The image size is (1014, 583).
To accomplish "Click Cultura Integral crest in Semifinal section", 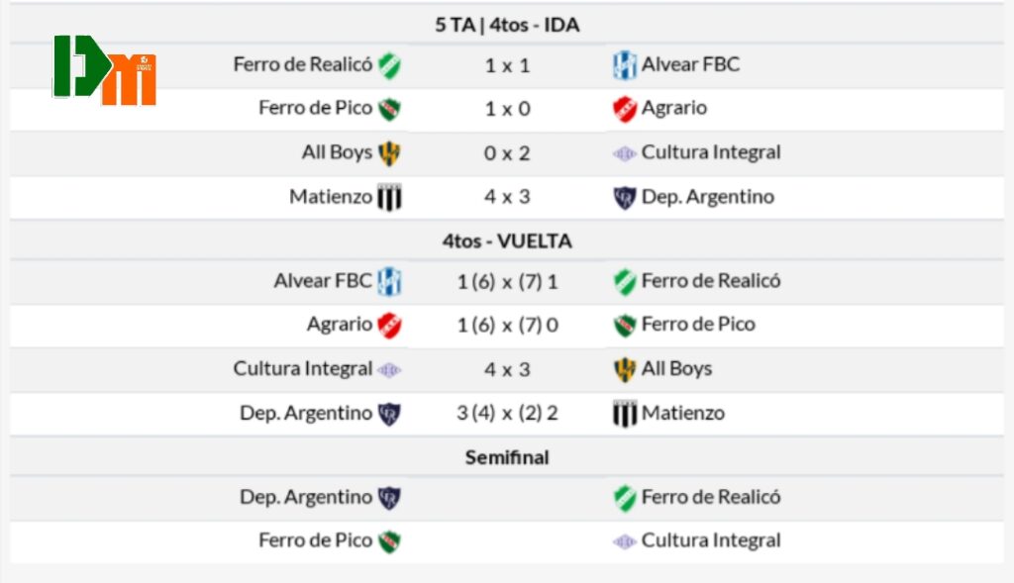I will pyautogui.click(x=624, y=541).
